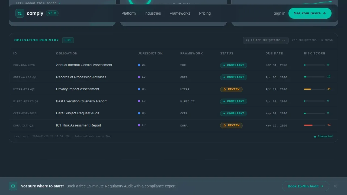The image size is (347, 195).
Task: Click the Compliant badge in the SOX row
Action: click(234, 65)
